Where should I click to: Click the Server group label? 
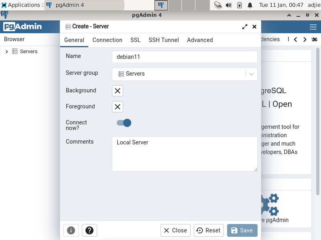pyautogui.click(x=82, y=73)
